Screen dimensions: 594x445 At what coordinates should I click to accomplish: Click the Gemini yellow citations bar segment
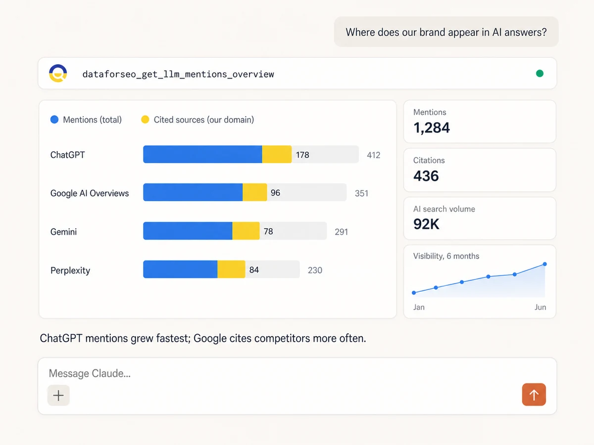246,231
